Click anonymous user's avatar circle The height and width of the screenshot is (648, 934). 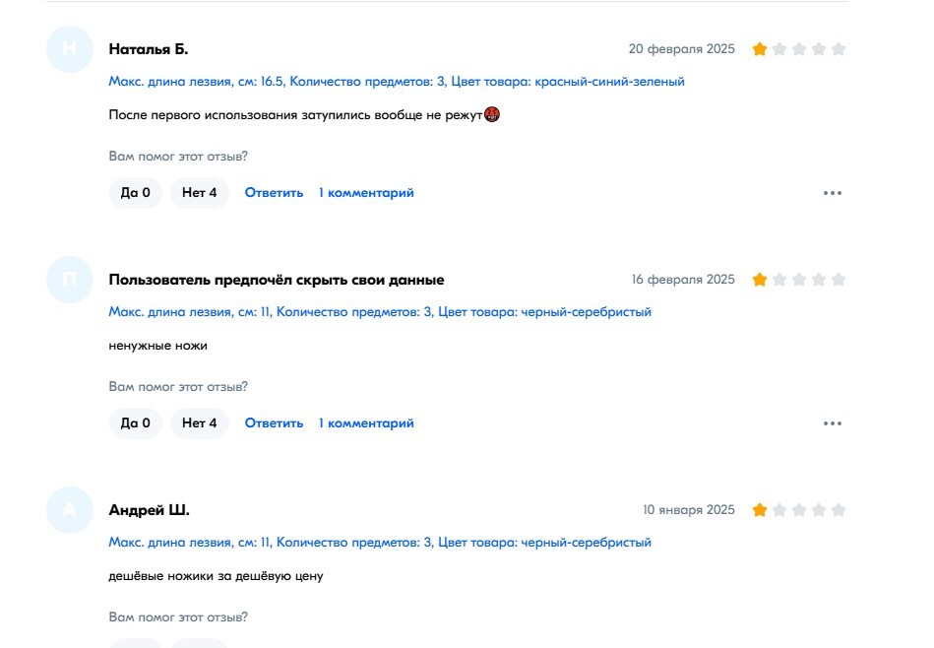point(69,280)
